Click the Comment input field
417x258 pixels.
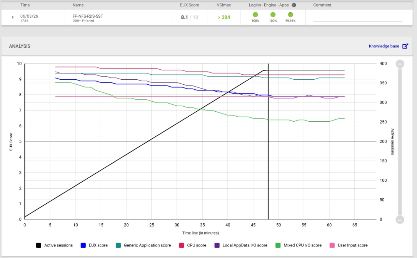(x=358, y=18)
